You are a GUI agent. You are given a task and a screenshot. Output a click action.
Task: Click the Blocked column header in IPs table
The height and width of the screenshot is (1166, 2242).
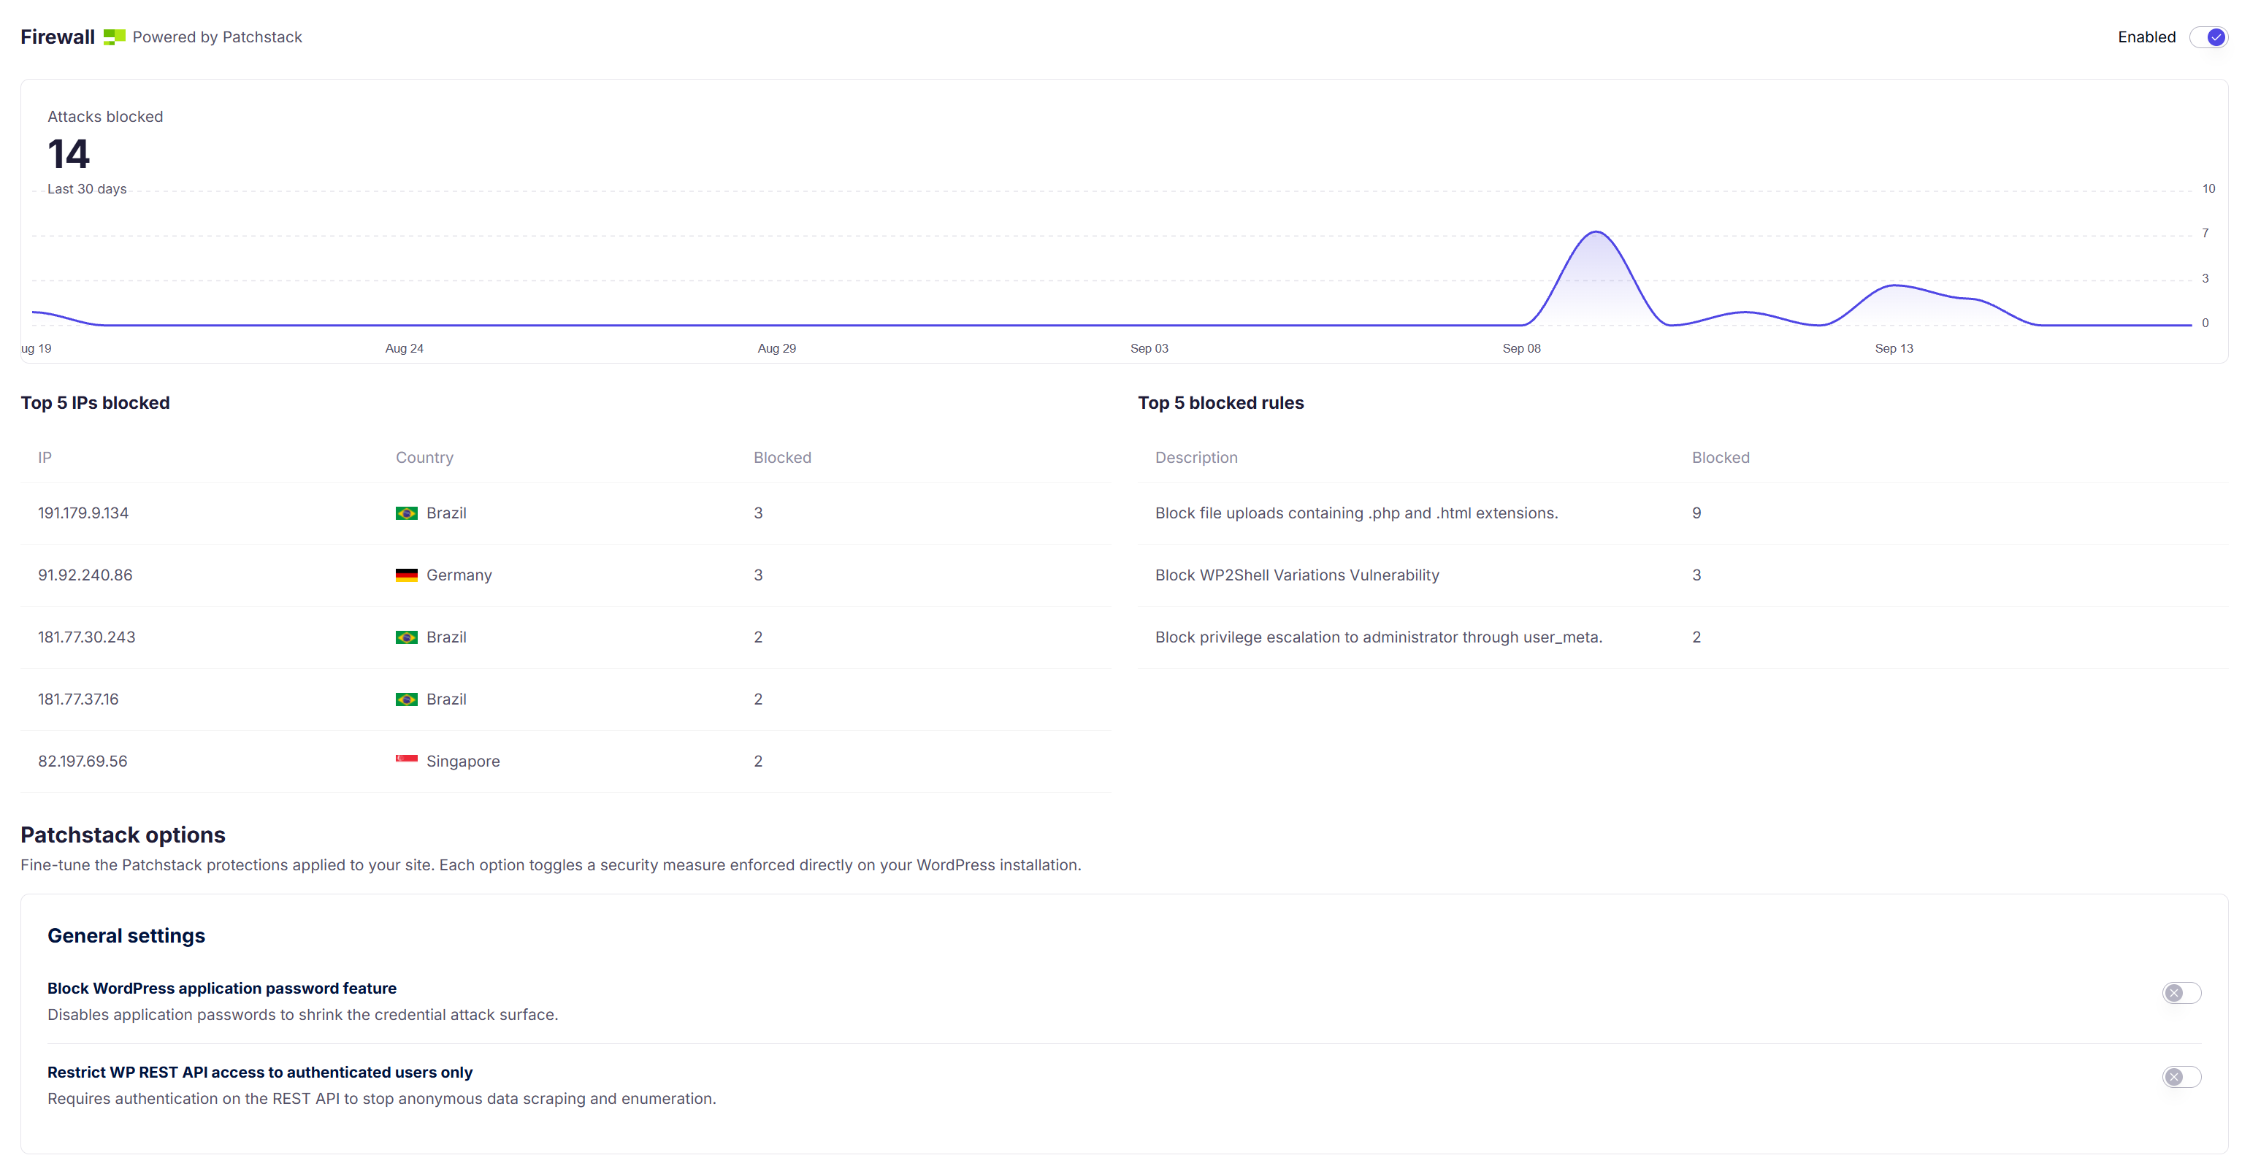[x=782, y=458]
